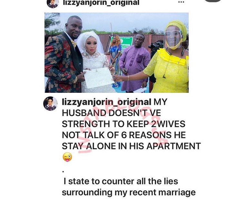The image size is (232, 211).
Task: Open lizzyanjorin_original profile from header username
Action: [x=101, y=3]
